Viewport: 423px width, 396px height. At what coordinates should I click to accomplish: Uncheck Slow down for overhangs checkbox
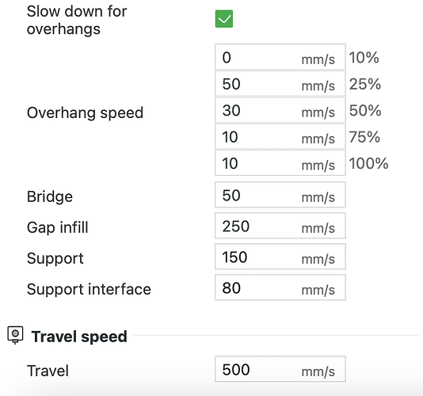pos(224,19)
